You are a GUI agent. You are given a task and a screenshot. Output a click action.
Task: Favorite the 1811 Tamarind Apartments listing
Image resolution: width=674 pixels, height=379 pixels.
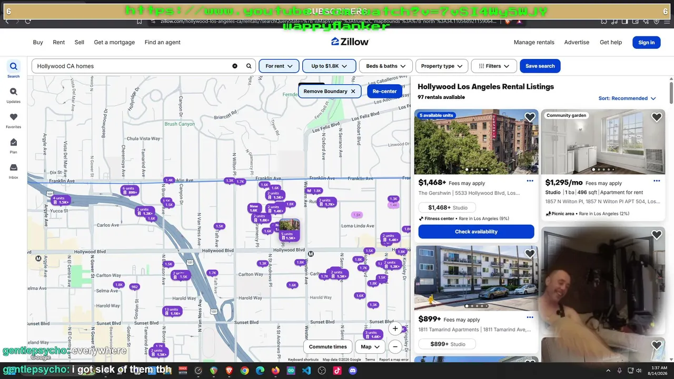click(x=530, y=254)
